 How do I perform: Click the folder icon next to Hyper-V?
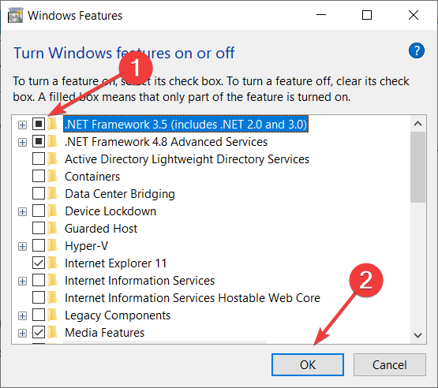52,245
